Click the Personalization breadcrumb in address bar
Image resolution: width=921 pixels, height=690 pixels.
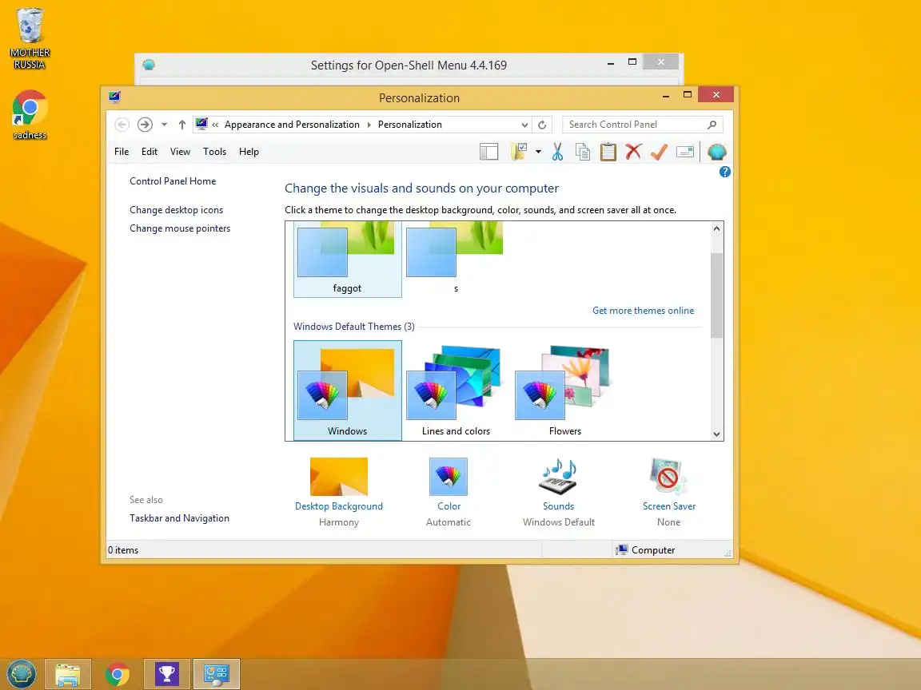[410, 125]
